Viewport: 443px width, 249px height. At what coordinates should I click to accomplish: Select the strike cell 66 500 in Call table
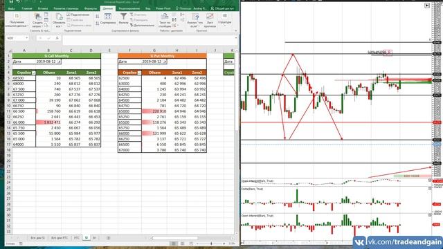tap(24, 111)
